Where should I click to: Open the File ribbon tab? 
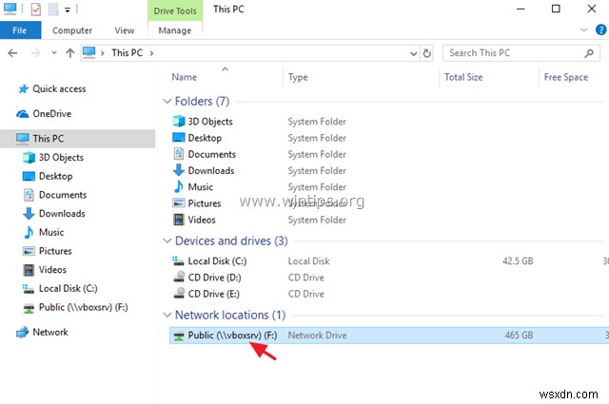coord(20,30)
